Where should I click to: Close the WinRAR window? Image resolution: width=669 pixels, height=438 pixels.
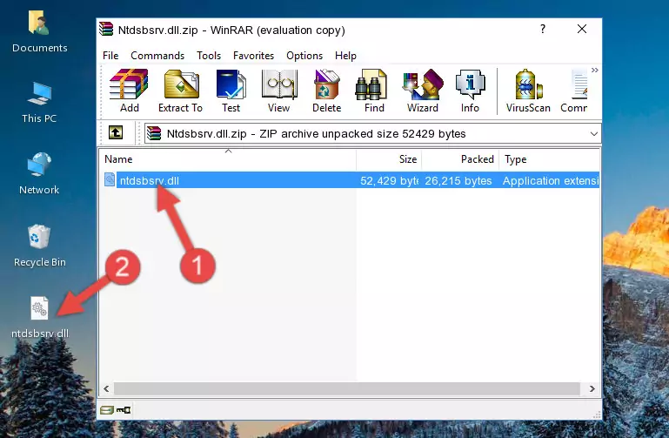tap(582, 29)
